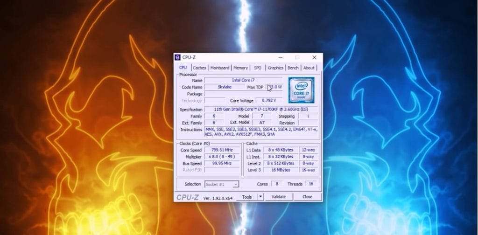The image size is (478, 235).
Task: Switch to the Bench tab
Action: [293, 68]
